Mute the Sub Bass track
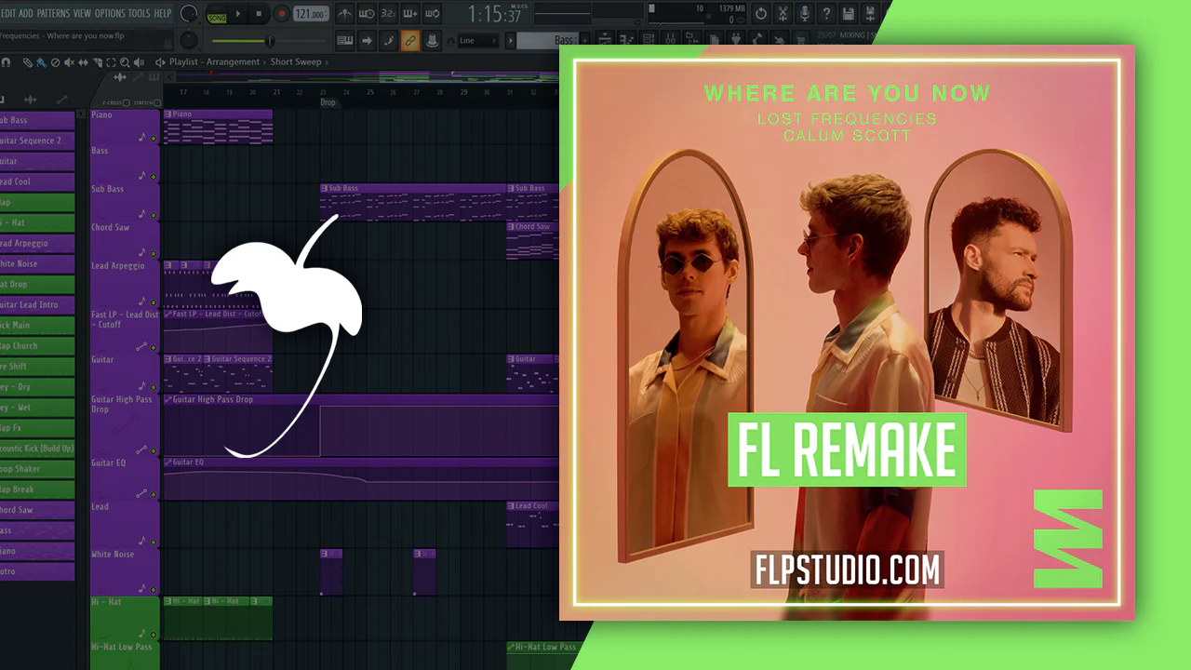The width and height of the screenshot is (1191, 670). pyautogui.click(x=154, y=215)
